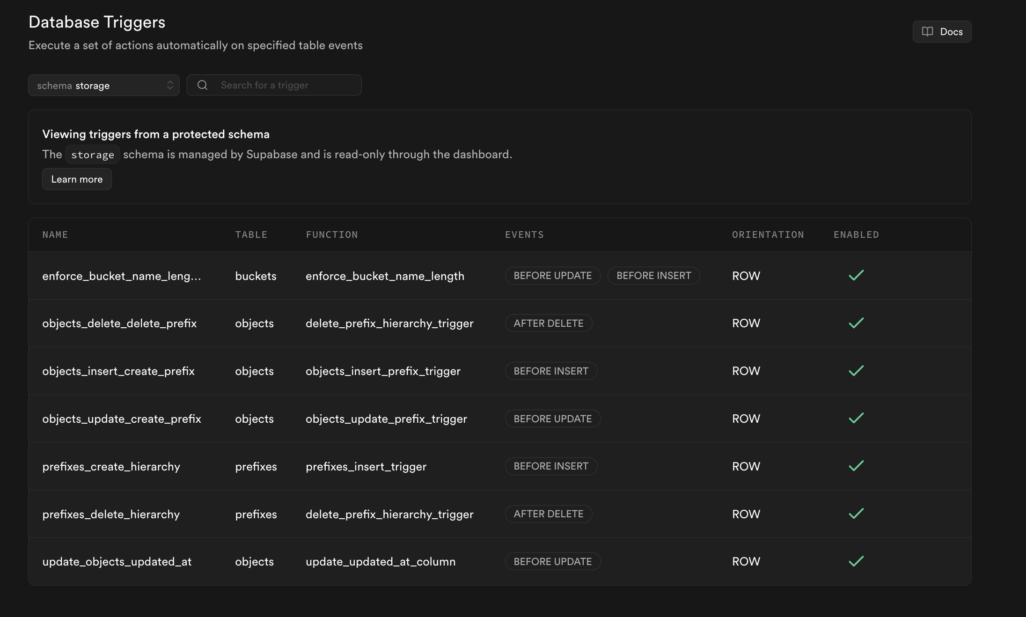Screen dimensions: 1026x617
Task: Click the BEFORE INSERT badge on buckets row
Action: click(x=653, y=276)
